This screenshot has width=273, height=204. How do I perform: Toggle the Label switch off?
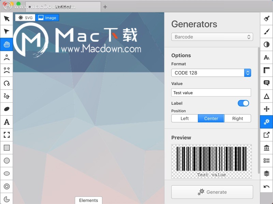243,103
